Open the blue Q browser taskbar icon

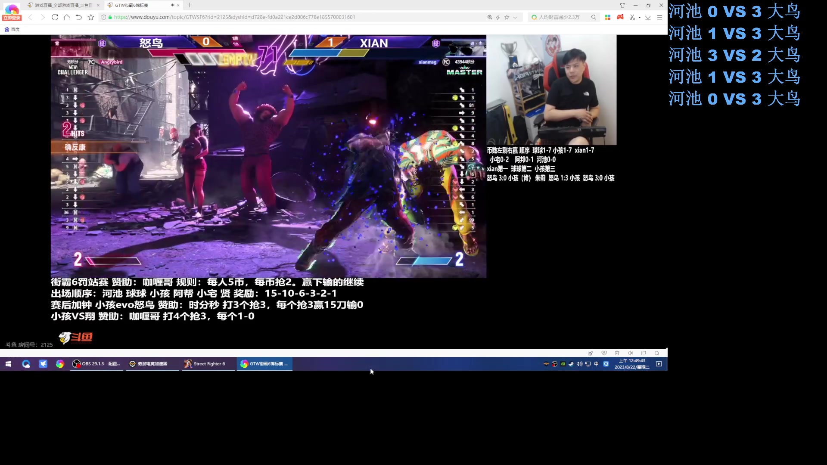pos(26,364)
